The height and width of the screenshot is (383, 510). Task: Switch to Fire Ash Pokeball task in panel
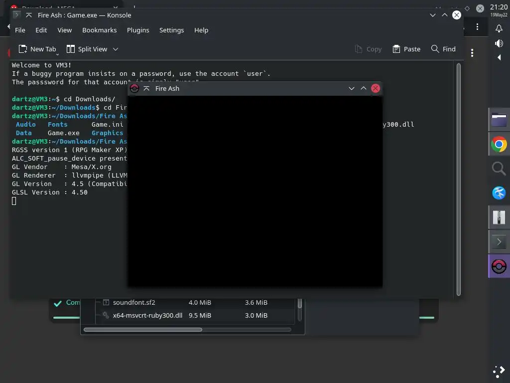[x=499, y=266]
